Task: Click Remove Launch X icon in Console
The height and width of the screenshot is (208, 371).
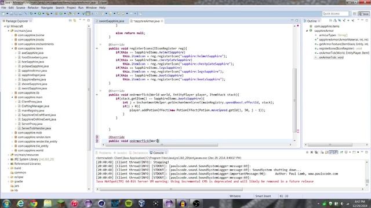Action: click(312, 153)
